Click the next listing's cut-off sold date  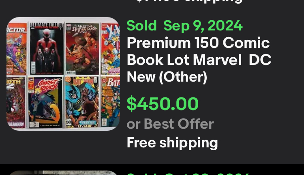188,174
